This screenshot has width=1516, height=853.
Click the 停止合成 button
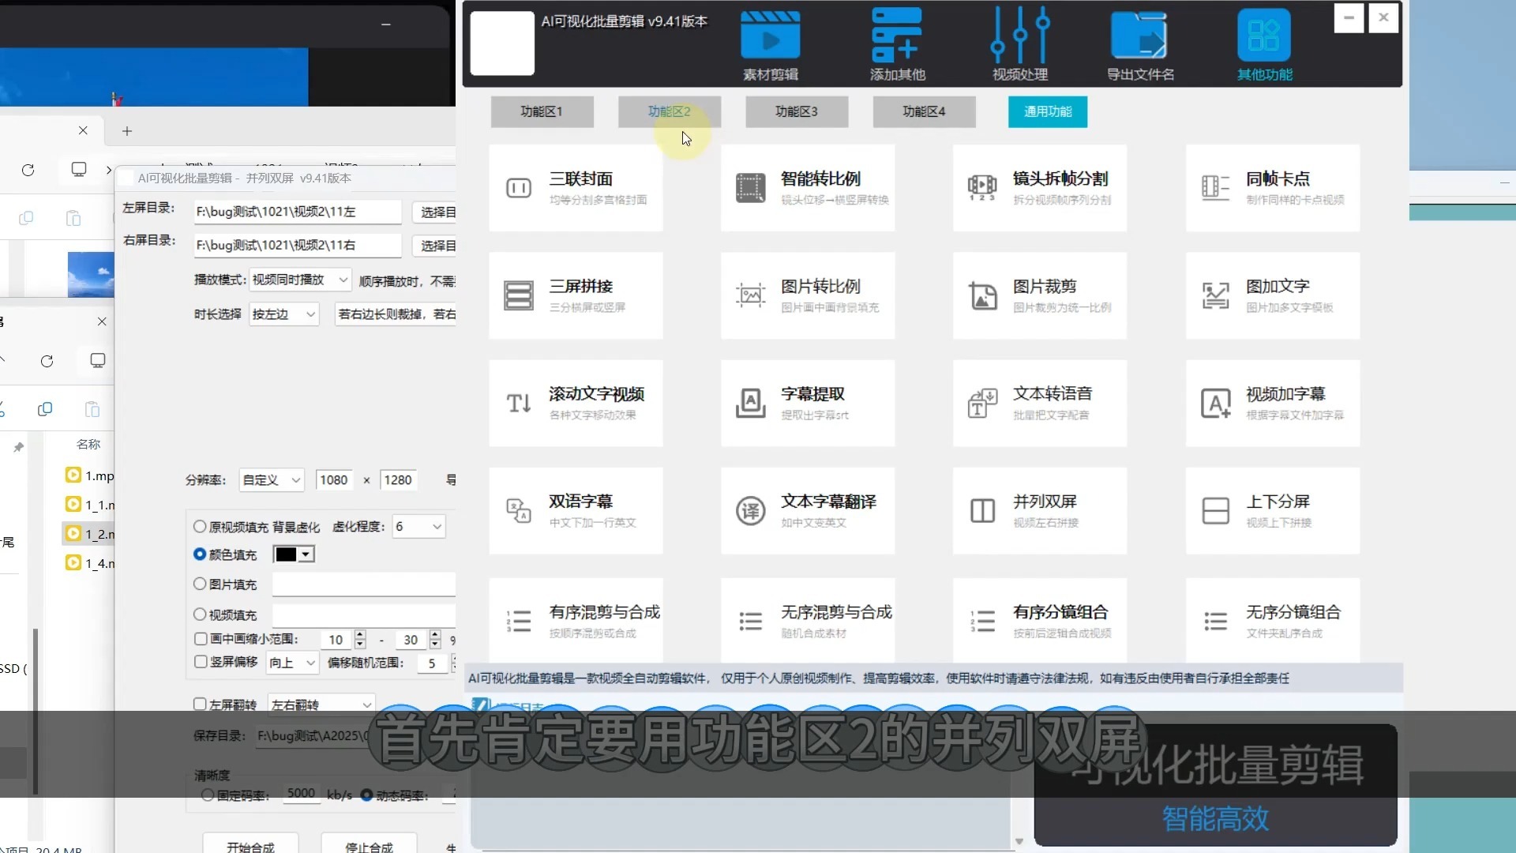pos(369,844)
